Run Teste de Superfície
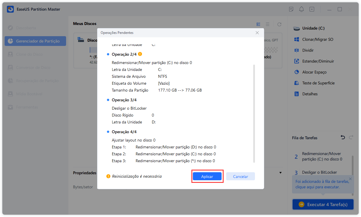361x217 pixels. pyautogui.click(x=318, y=83)
